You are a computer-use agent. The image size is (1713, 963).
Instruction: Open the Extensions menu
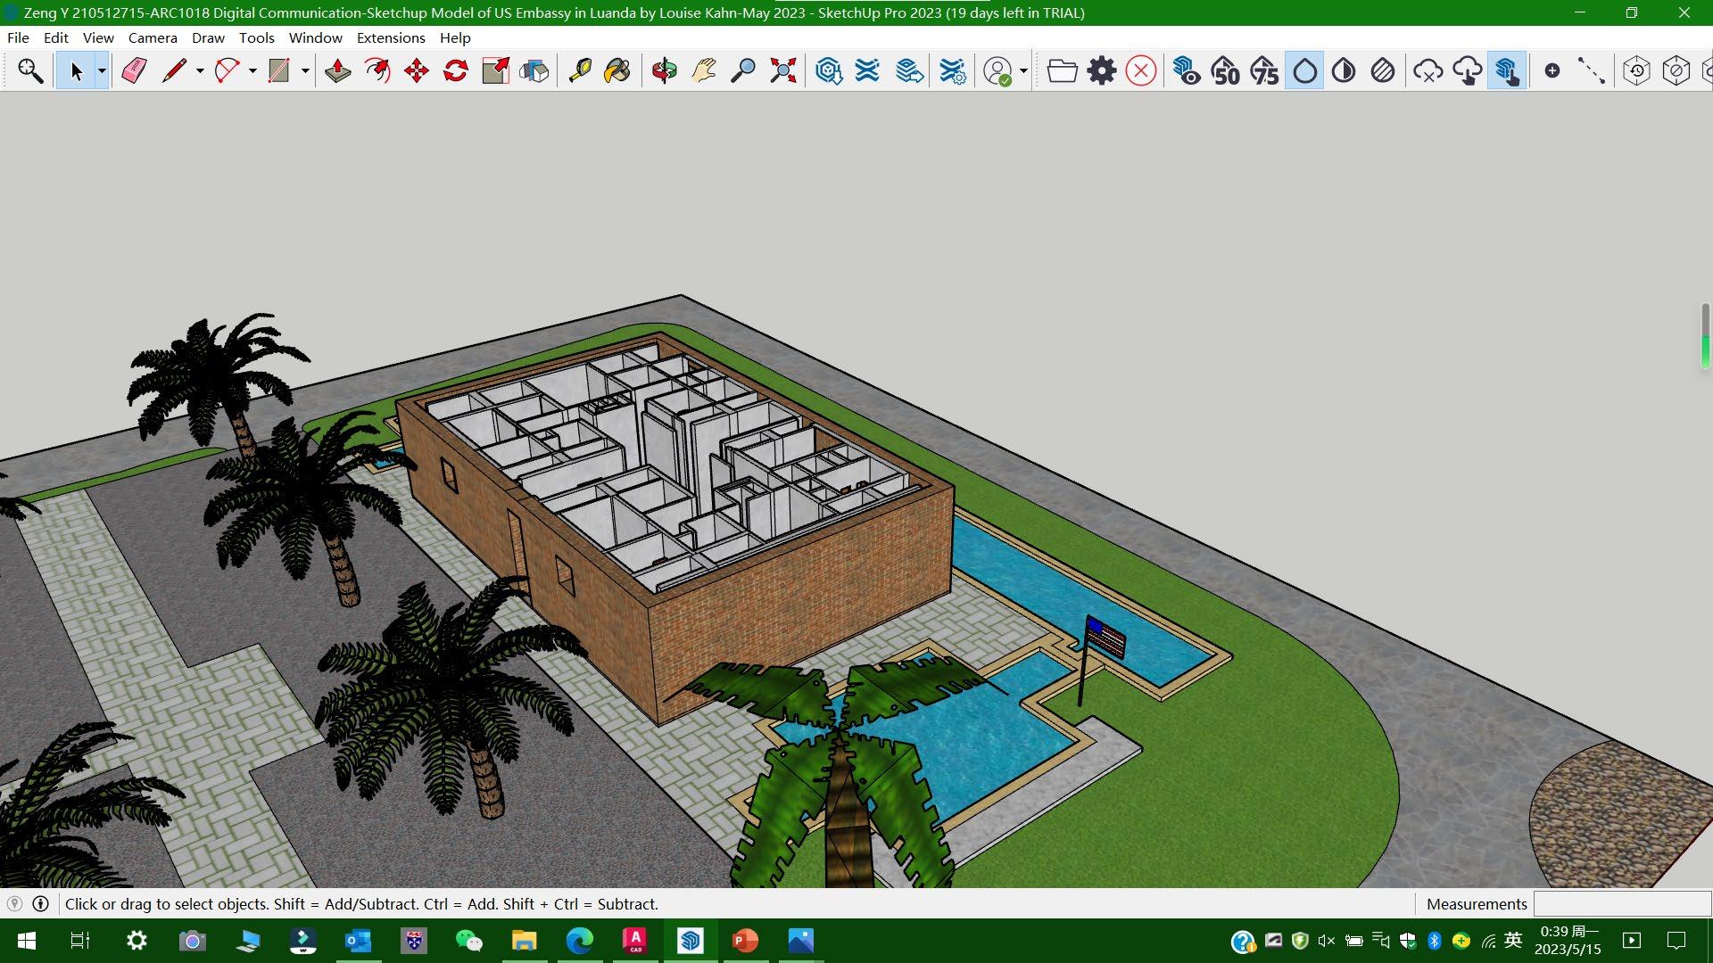(391, 37)
